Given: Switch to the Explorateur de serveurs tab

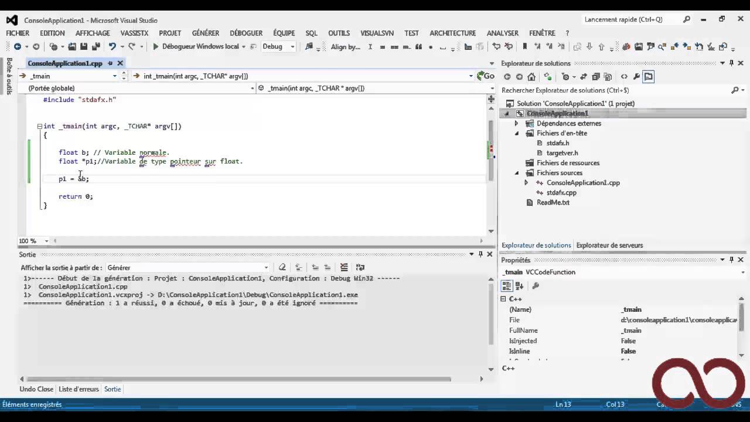Looking at the screenshot, I should (609, 246).
